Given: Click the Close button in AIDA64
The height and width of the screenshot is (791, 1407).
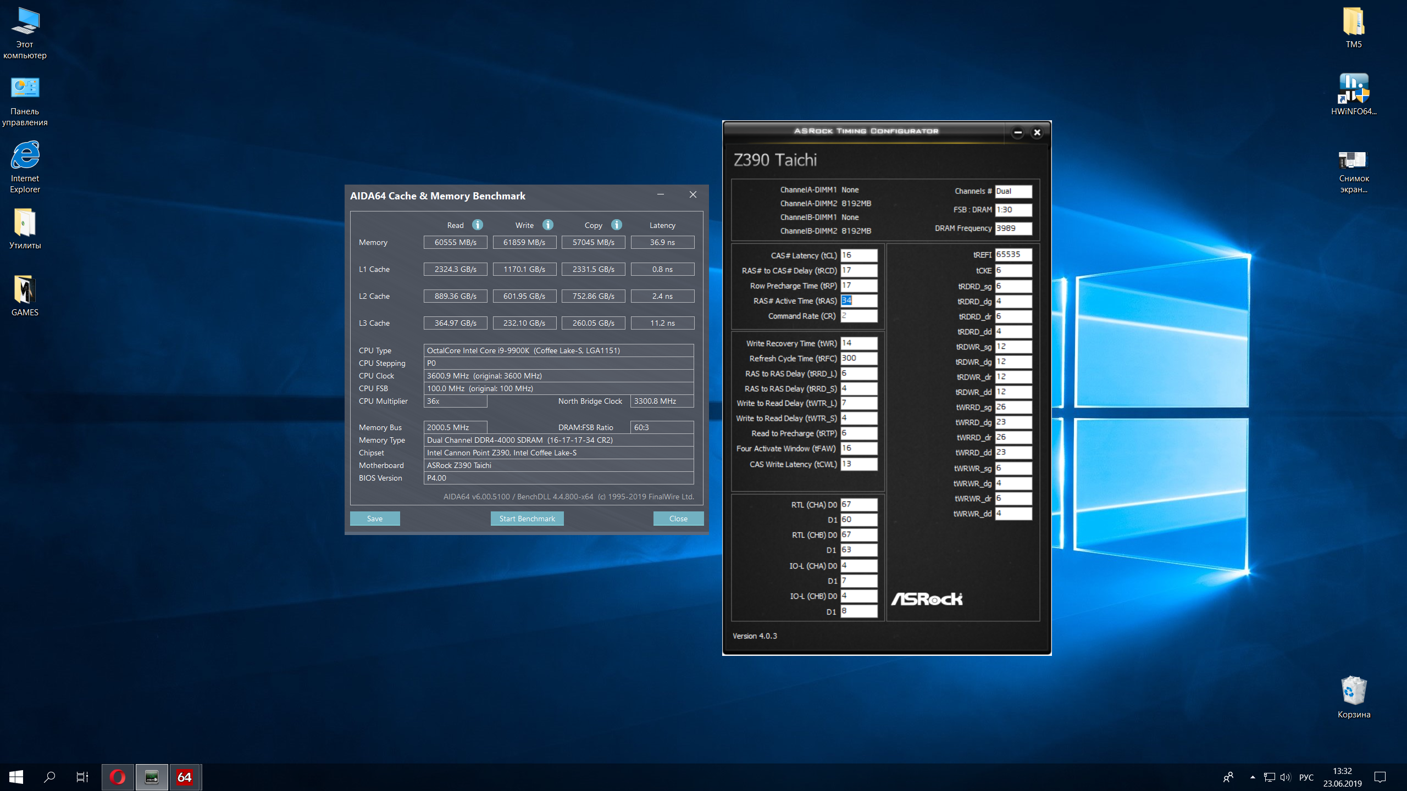Looking at the screenshot, I should coord(678,519).
